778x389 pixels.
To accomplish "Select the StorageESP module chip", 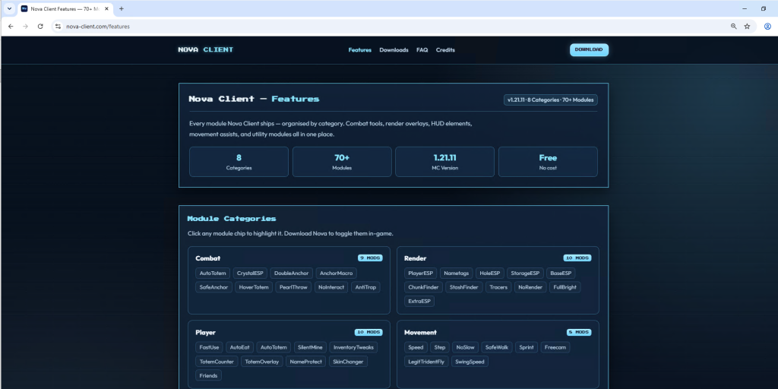I will pyautogui.click(x=526, y=274).
